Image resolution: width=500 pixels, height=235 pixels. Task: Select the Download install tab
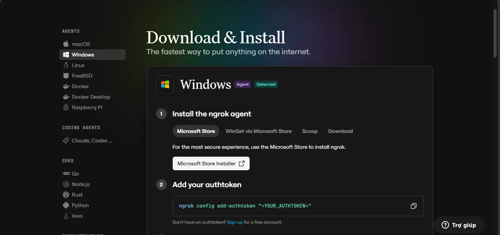[x=340, y=131]
